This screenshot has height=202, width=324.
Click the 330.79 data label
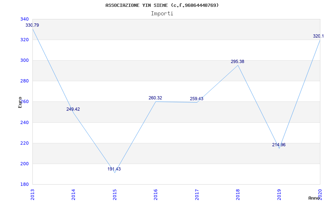[32, 25]
